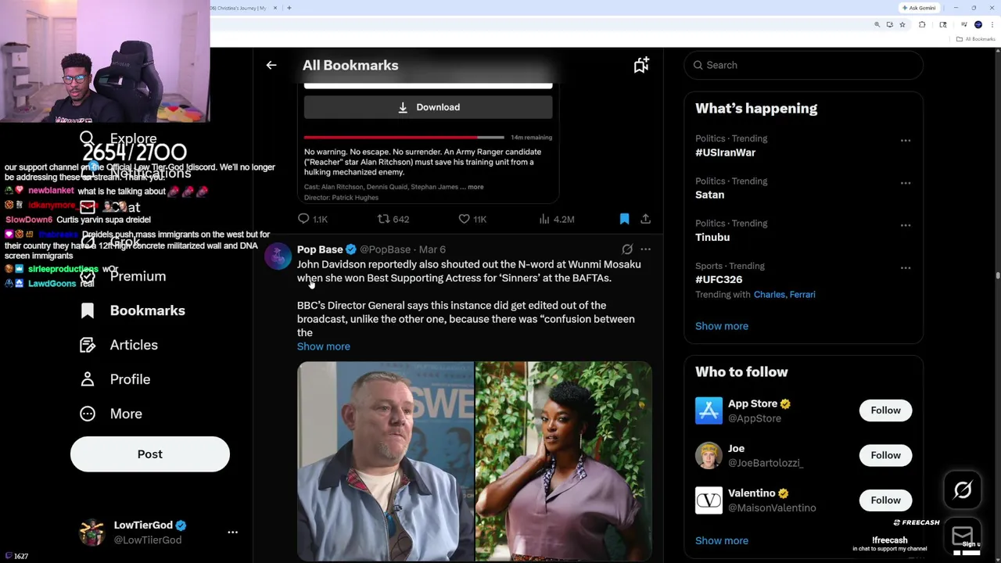The width and height of the screenshot is (1001, 563).
Task: Open @PopBase handle link
Action: tap(386, 249)
